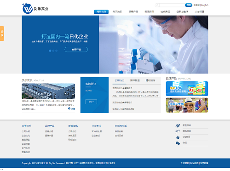Click the Sina Weibo icon
The image size is (230, 171).
(178, 125)
